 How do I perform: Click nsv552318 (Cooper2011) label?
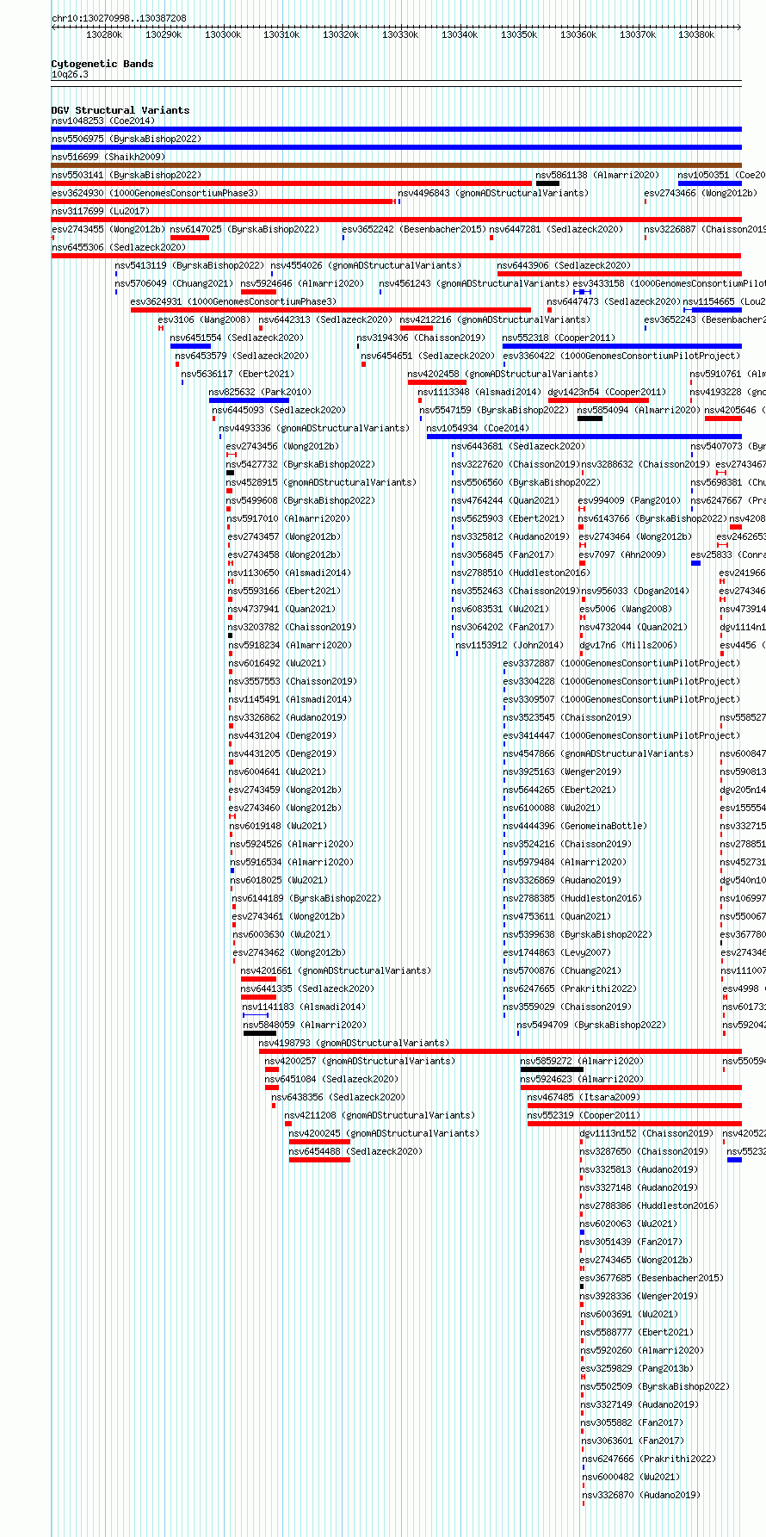click(x=559, y=338)
